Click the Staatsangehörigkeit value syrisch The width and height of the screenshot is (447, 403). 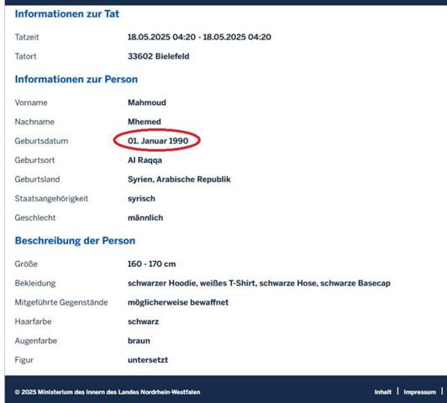(141, 198)
